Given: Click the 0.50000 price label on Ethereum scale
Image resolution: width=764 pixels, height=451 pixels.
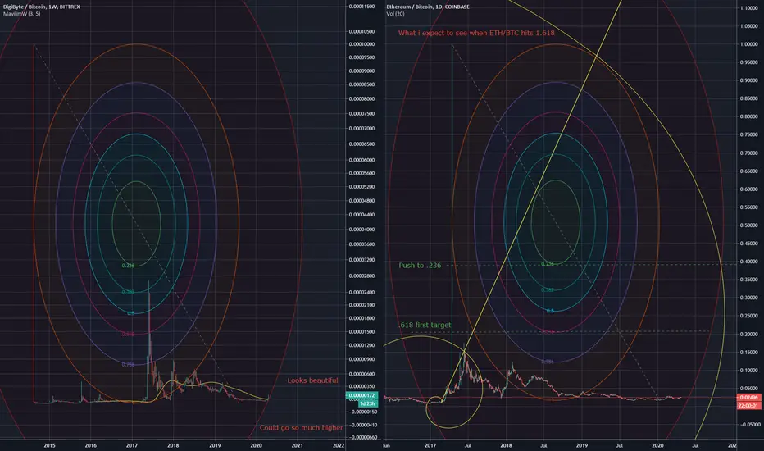Looking at the screenshot, I should point(749,225).
